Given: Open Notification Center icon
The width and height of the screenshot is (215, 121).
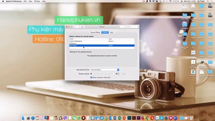Looking at the screenshot, I should coord(212,1).
